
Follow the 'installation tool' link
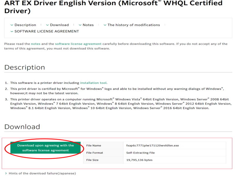point(94,83)
